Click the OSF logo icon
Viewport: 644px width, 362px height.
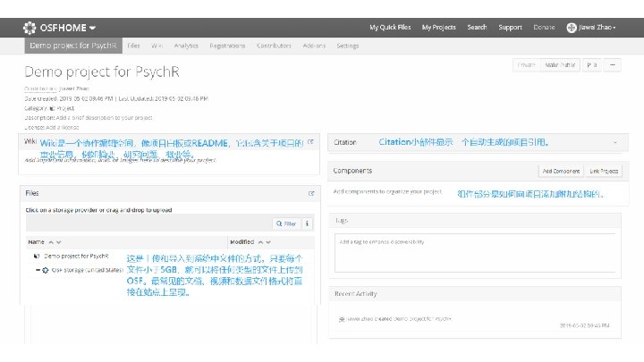pos(30,28)
